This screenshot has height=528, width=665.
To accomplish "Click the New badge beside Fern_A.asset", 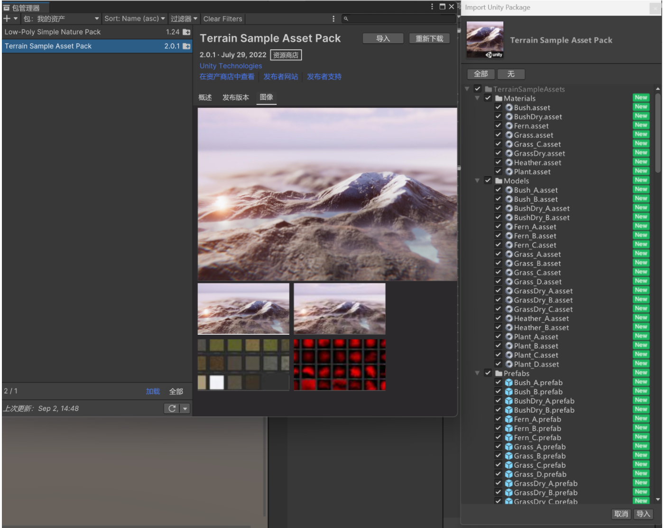I will tap(641, 226).
